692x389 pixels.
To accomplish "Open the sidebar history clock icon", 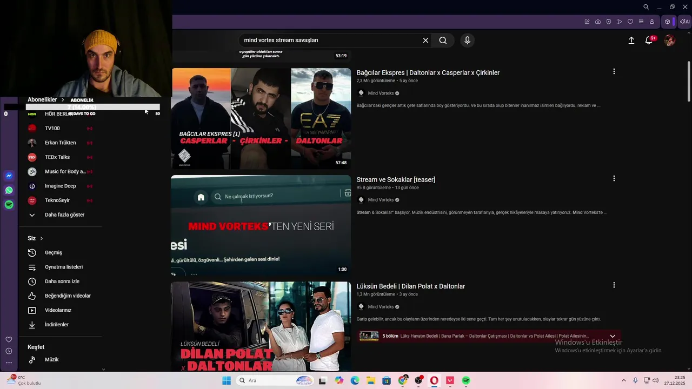I will pyautogui.click(x=9, y=351).
